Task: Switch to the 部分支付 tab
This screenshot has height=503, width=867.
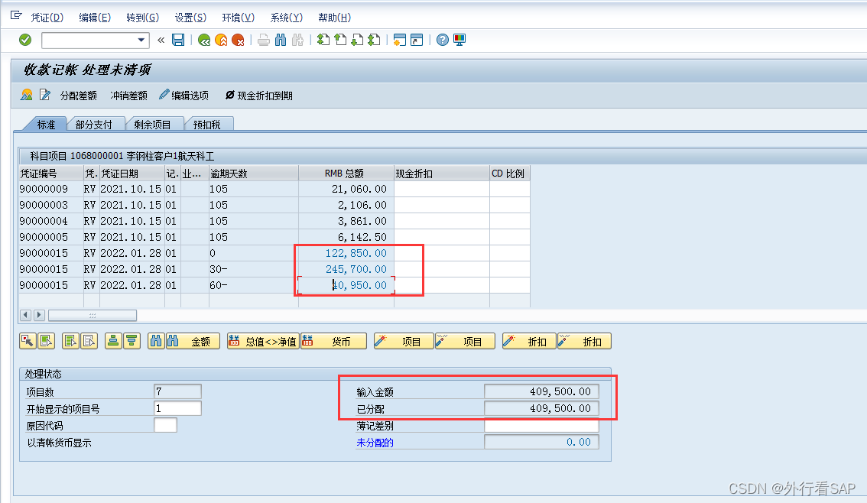Action: coord(93,125)
